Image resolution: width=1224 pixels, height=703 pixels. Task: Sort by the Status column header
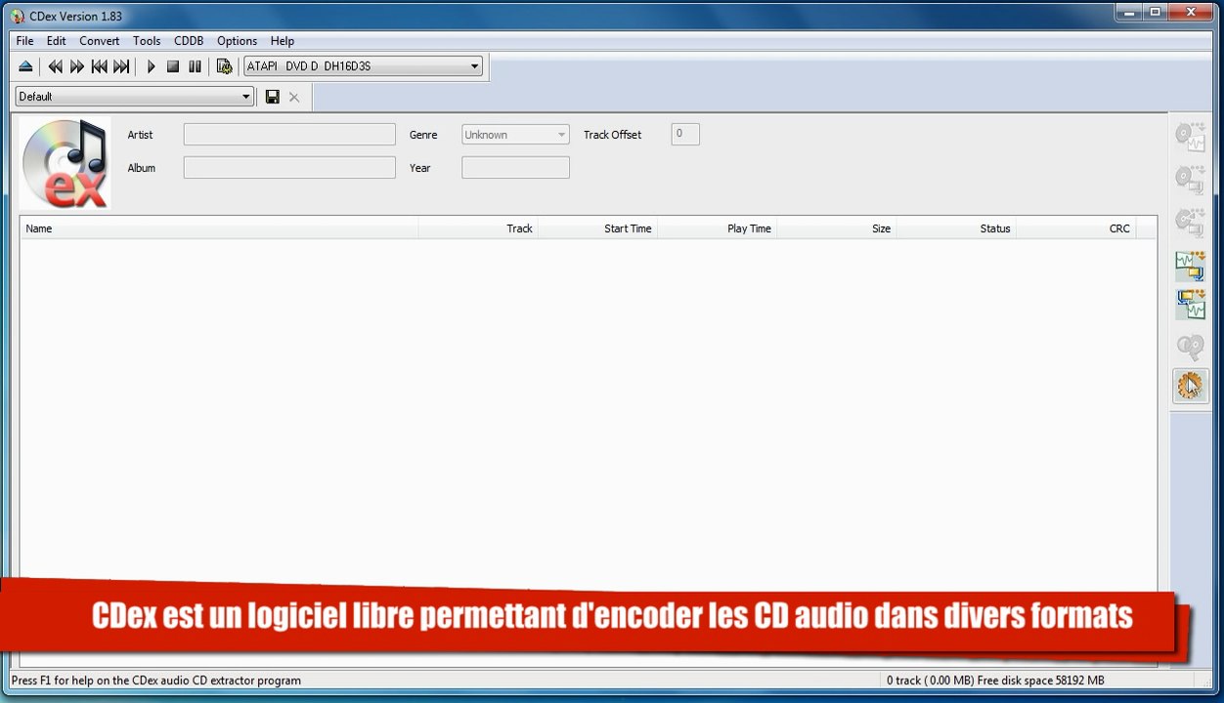coord(955,228)
